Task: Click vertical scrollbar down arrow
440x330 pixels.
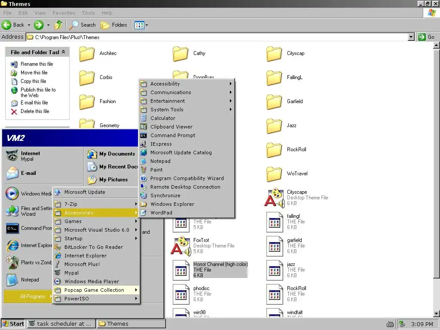Action: (437, 313)
